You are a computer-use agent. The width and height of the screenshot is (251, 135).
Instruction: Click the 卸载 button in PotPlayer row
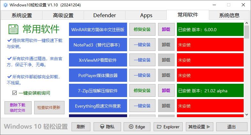click(166, 75)
